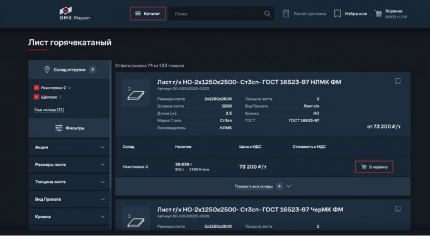This screenshot has height=236, width=430.
Task: Click the Склад отгрузки count badge 2
Action: coord(93,70)
